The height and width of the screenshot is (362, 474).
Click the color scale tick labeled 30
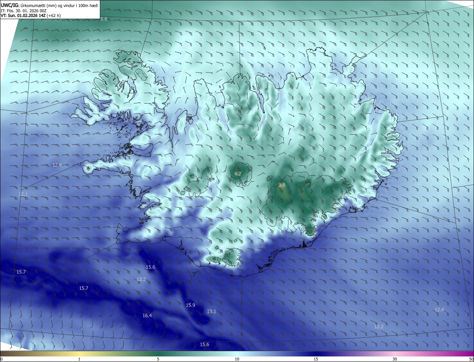point(395,359)
